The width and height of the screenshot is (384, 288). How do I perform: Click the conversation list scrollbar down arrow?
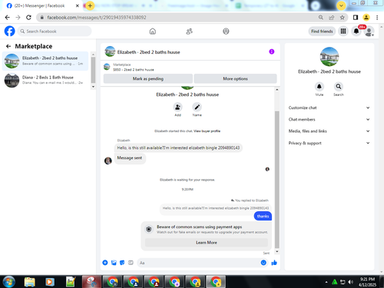coord(93,87)
